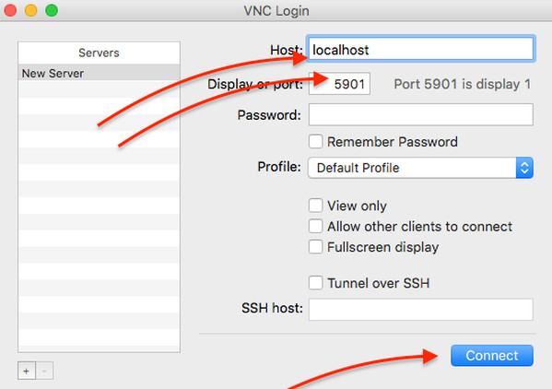Add a new server with plus button
This screenshot has width=552, height=389.
pos(27,371)
